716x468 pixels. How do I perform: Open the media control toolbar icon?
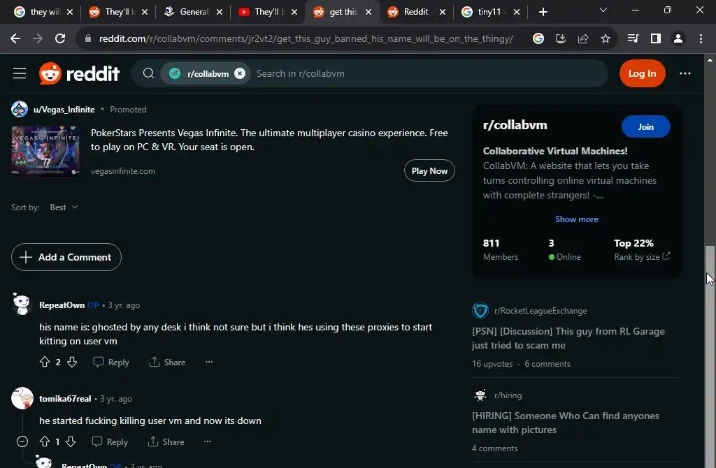(x=633, y=39)
